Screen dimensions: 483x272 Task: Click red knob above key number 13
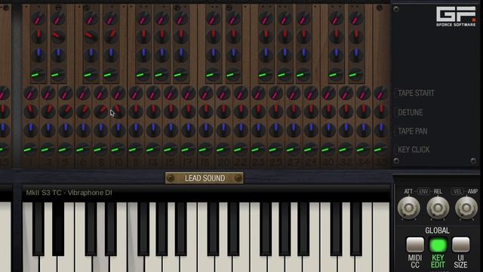click(x=153, y=111)
